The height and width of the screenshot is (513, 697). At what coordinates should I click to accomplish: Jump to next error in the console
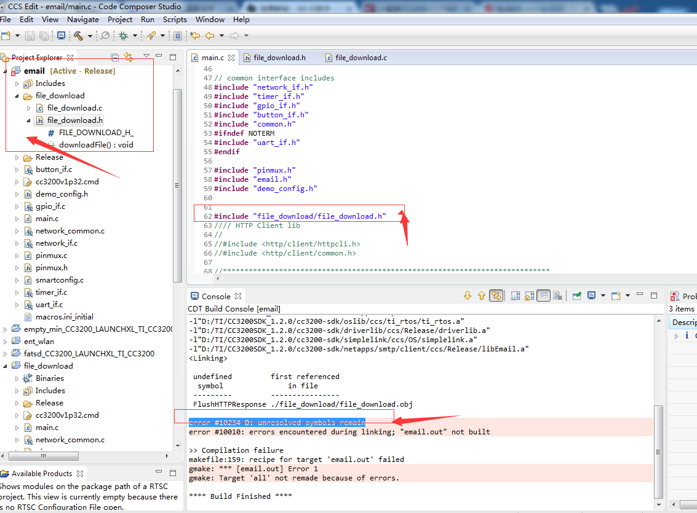click(x=468, y=296)
